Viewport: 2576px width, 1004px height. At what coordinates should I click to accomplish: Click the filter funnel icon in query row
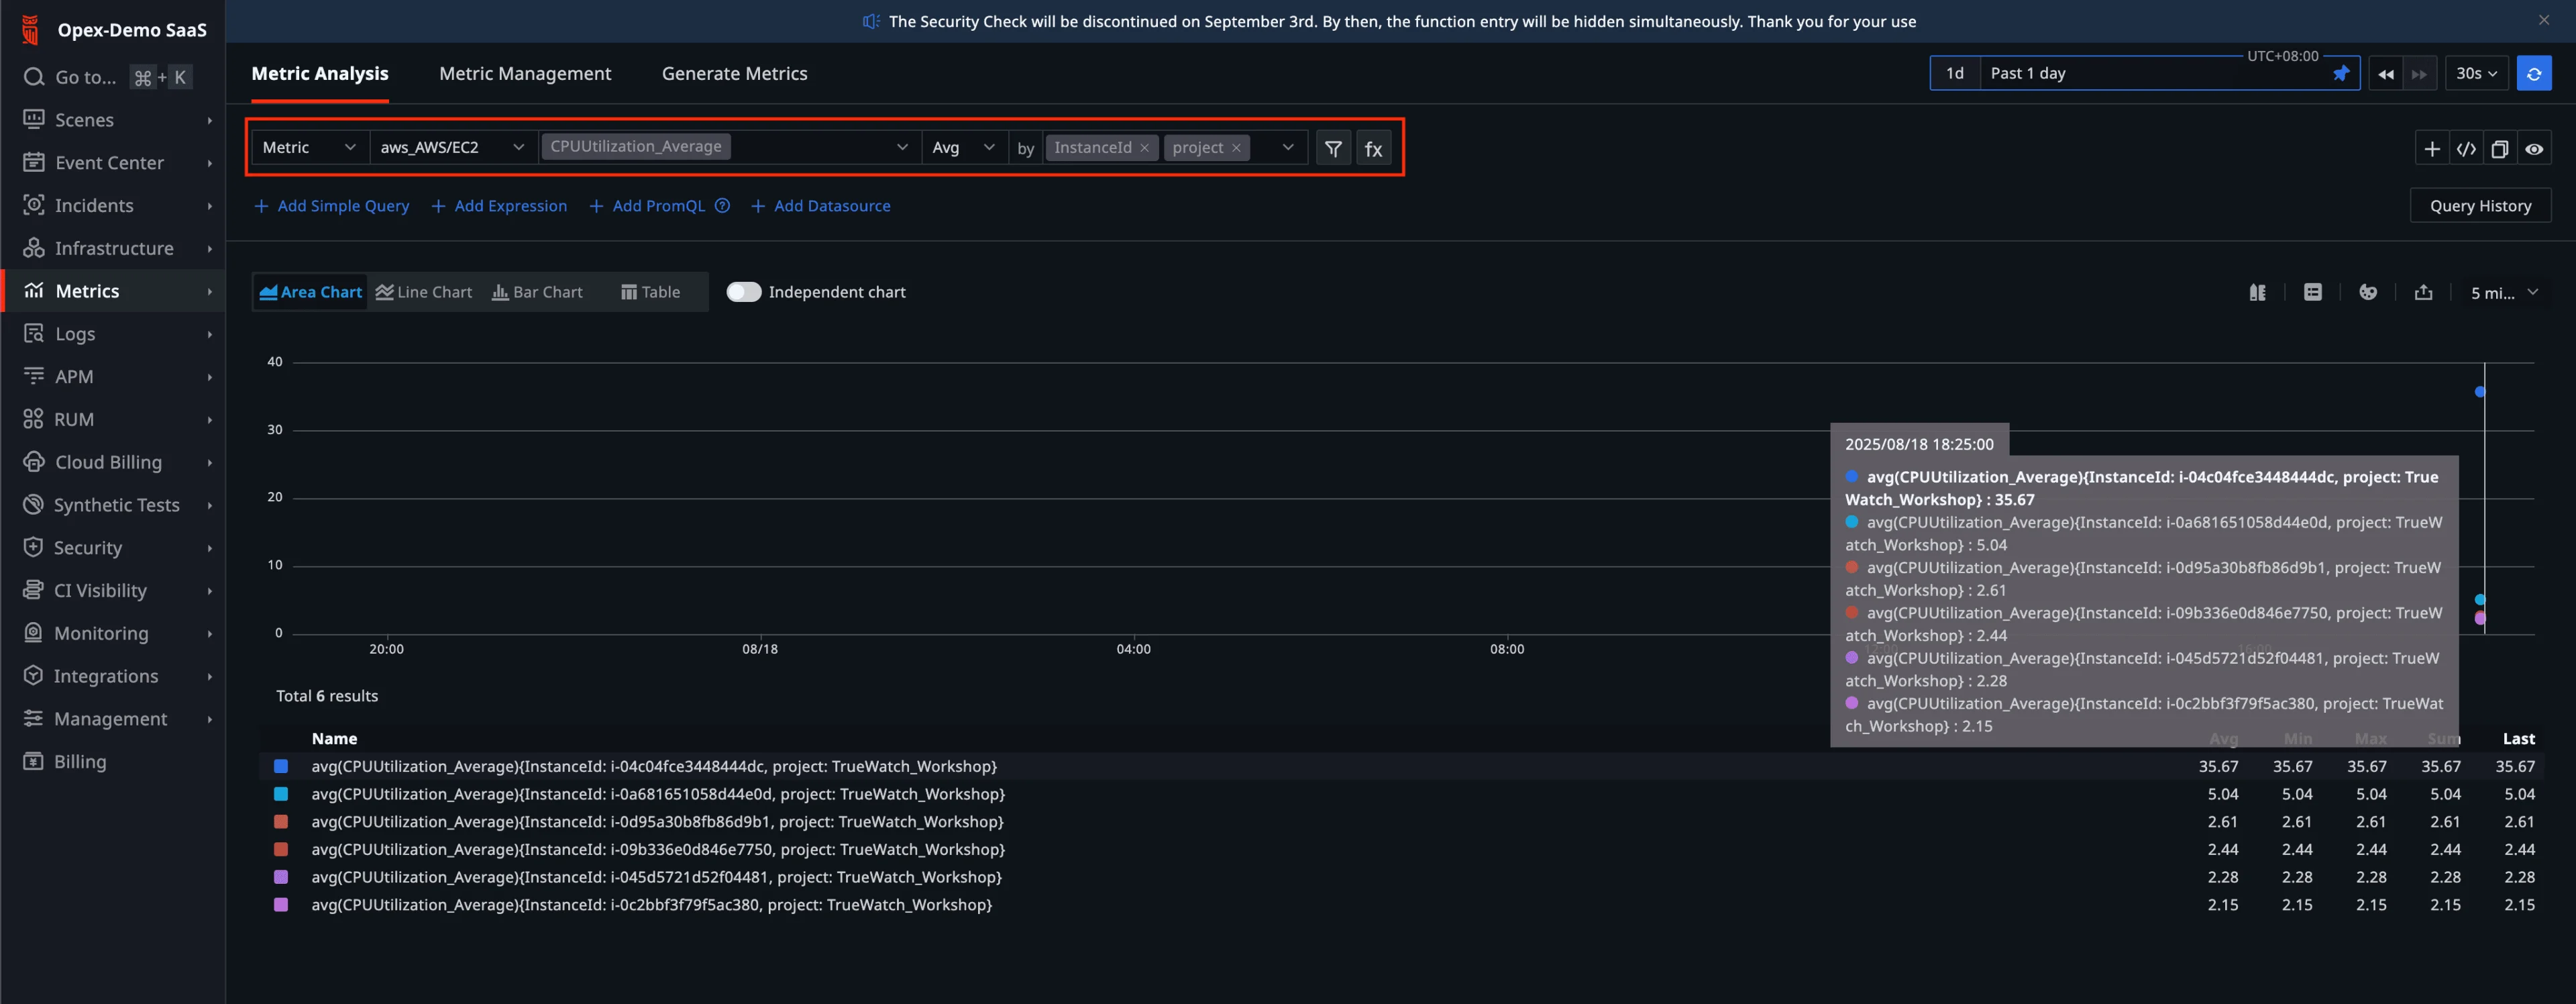tap(1333, 148)
